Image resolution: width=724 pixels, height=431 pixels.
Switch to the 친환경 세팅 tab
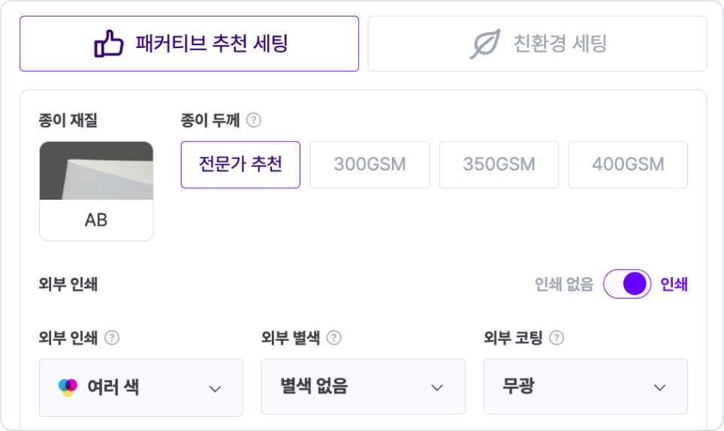click(x=538, y=44)
